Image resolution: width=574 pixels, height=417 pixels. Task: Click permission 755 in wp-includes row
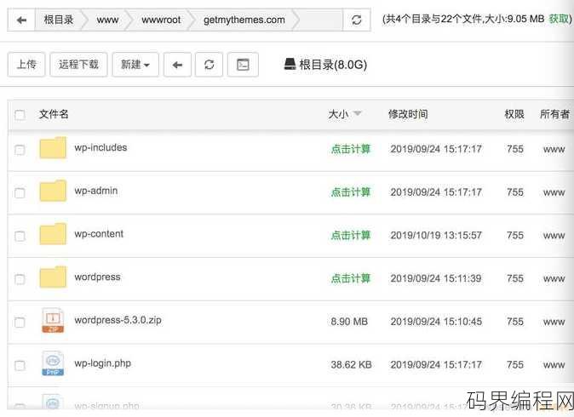coord(515,149)
